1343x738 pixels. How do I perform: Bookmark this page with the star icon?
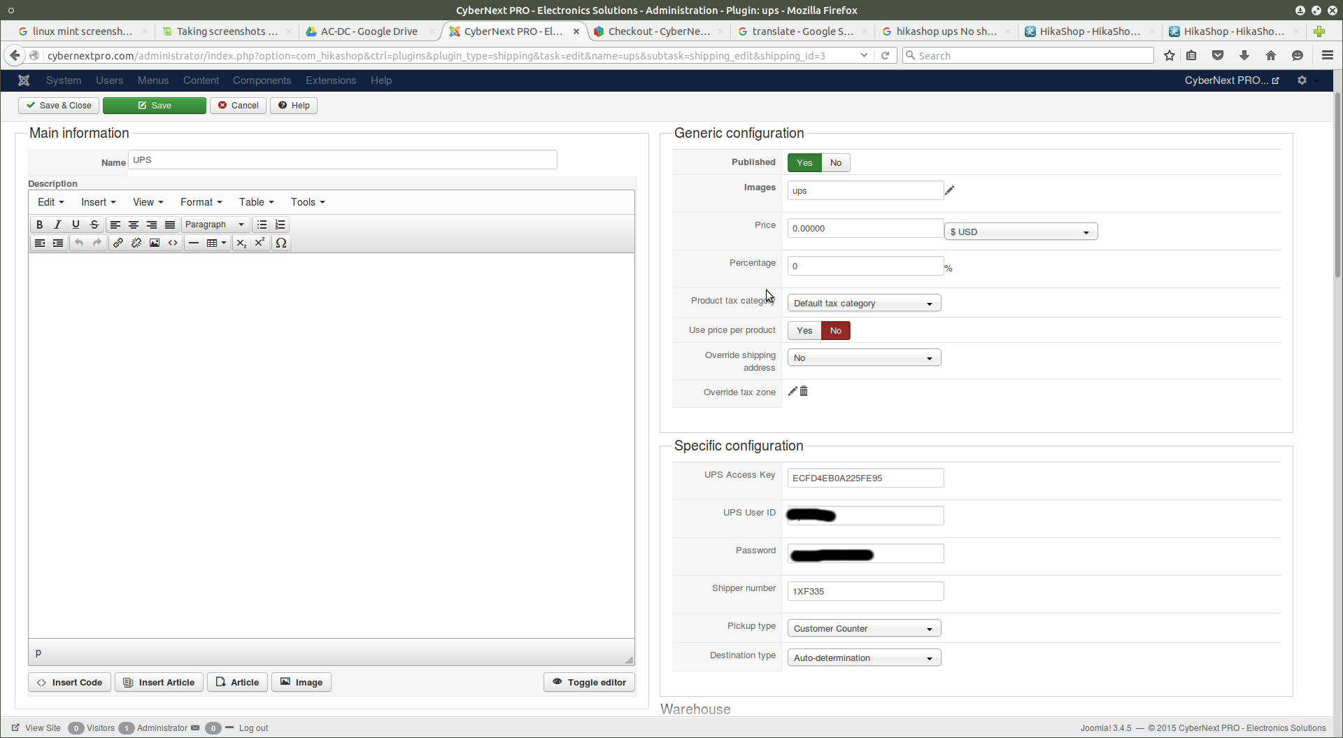(1170, 55)
